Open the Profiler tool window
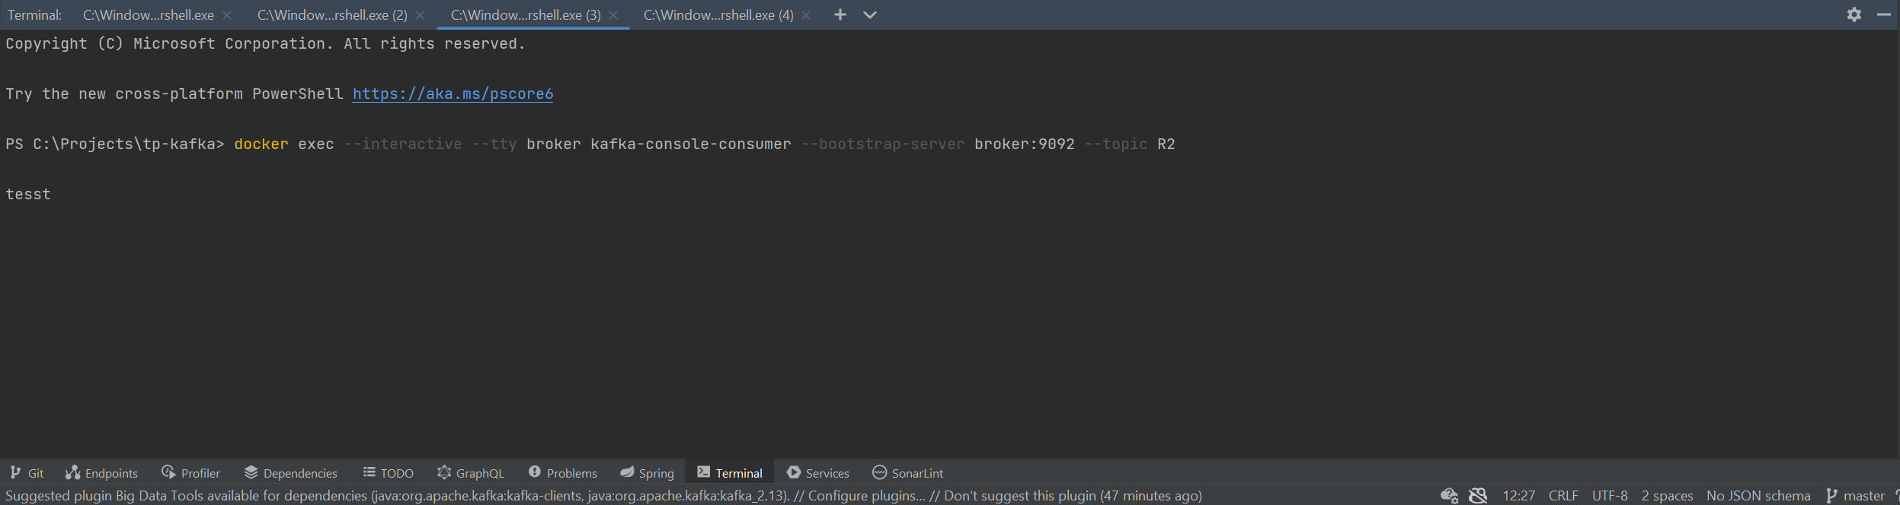 [x=191, y=472]
